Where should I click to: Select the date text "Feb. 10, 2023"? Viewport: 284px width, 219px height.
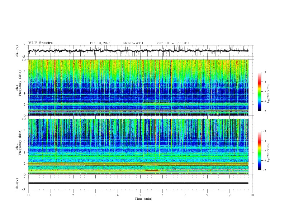(x=100, y=43)
